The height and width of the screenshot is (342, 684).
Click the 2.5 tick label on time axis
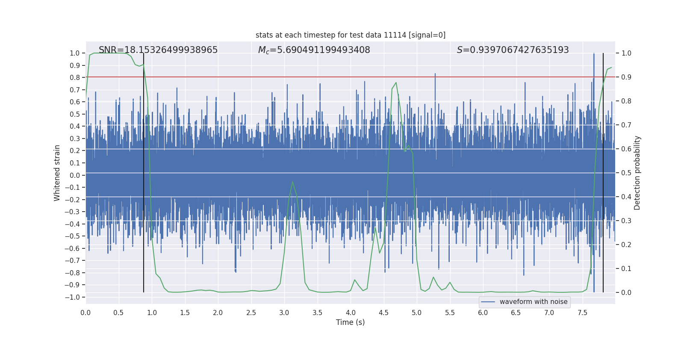pyautogui.click(x=251, y=313)
